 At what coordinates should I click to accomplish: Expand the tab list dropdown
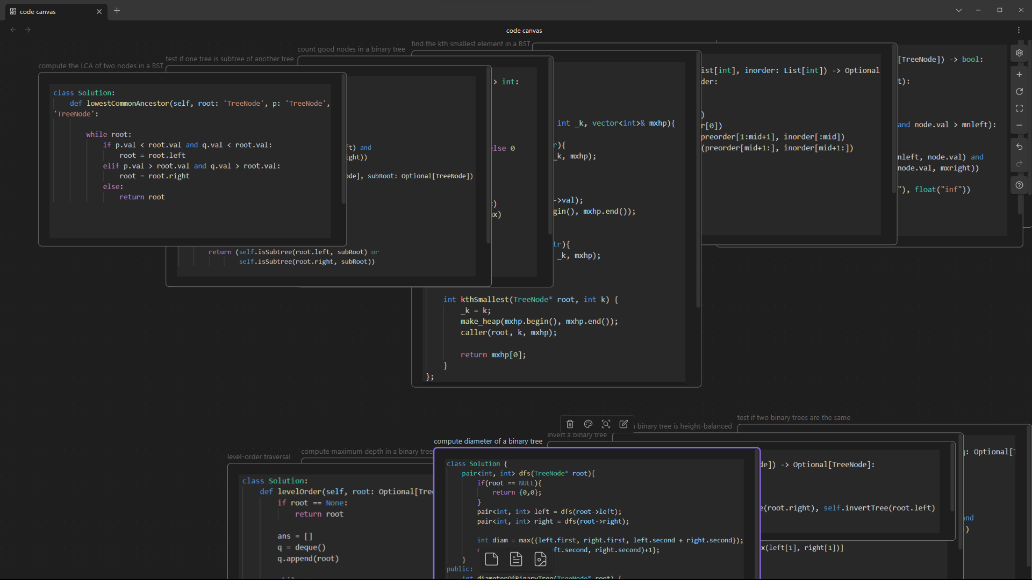[x=958, y=10]
